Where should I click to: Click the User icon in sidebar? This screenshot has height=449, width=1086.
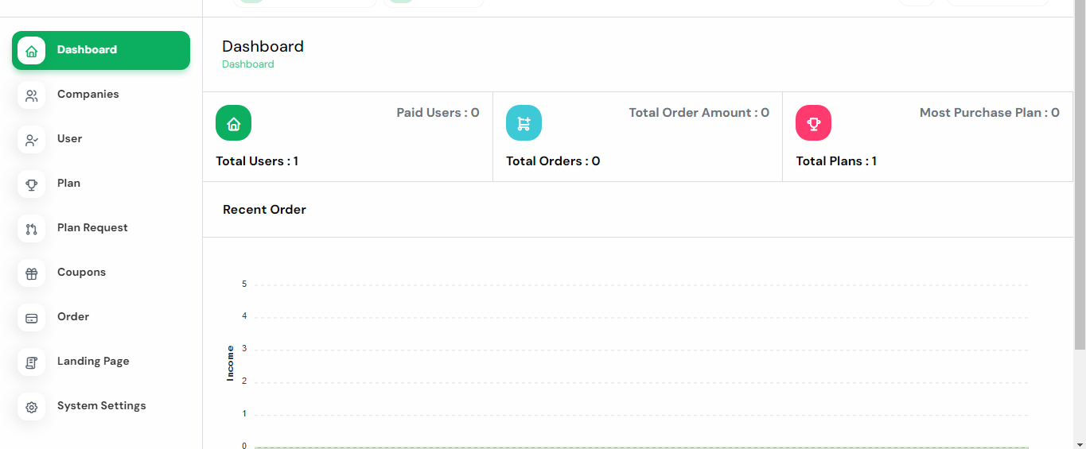[32, 140]
